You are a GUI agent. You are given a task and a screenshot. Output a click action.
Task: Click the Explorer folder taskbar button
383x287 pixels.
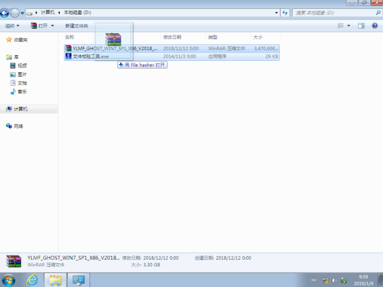point(55,280)
